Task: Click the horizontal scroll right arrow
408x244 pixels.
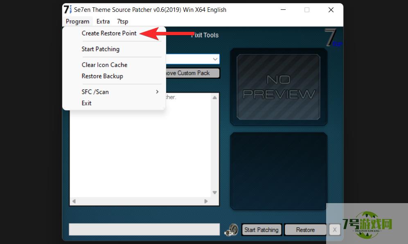Action: click(206, 201)
